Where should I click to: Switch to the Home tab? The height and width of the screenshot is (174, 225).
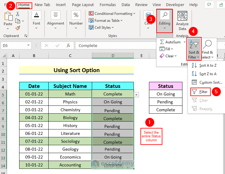pyautogui.click(x=24, y=5)
